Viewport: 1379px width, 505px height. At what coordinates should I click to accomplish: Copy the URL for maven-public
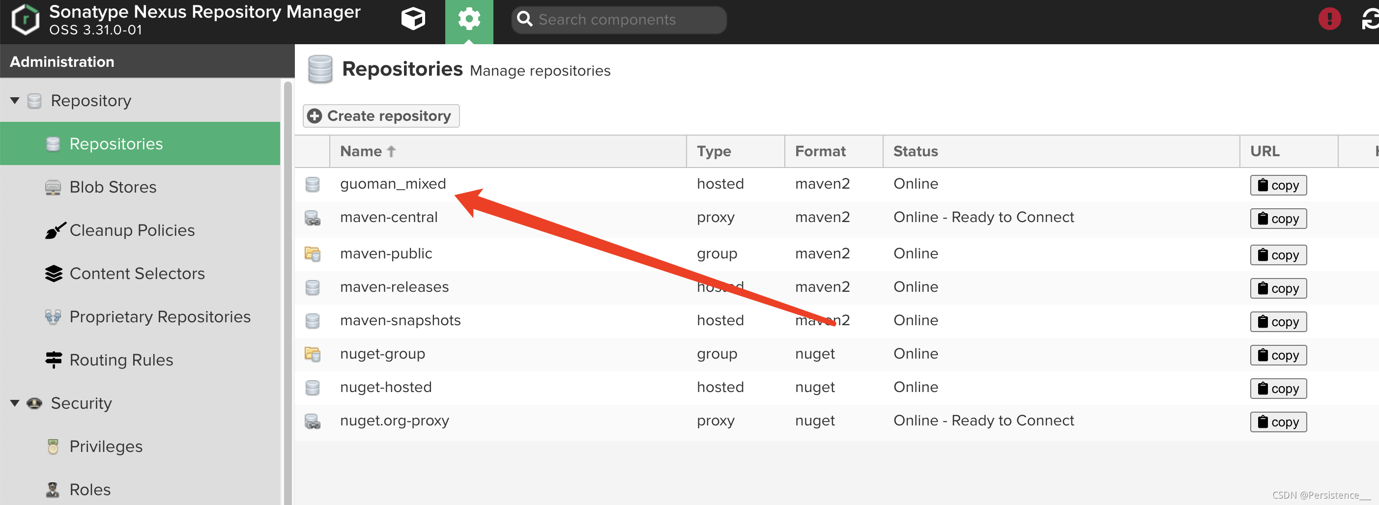1278,255
